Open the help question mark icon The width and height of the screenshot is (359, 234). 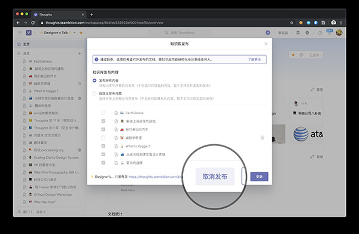(320, 32)
